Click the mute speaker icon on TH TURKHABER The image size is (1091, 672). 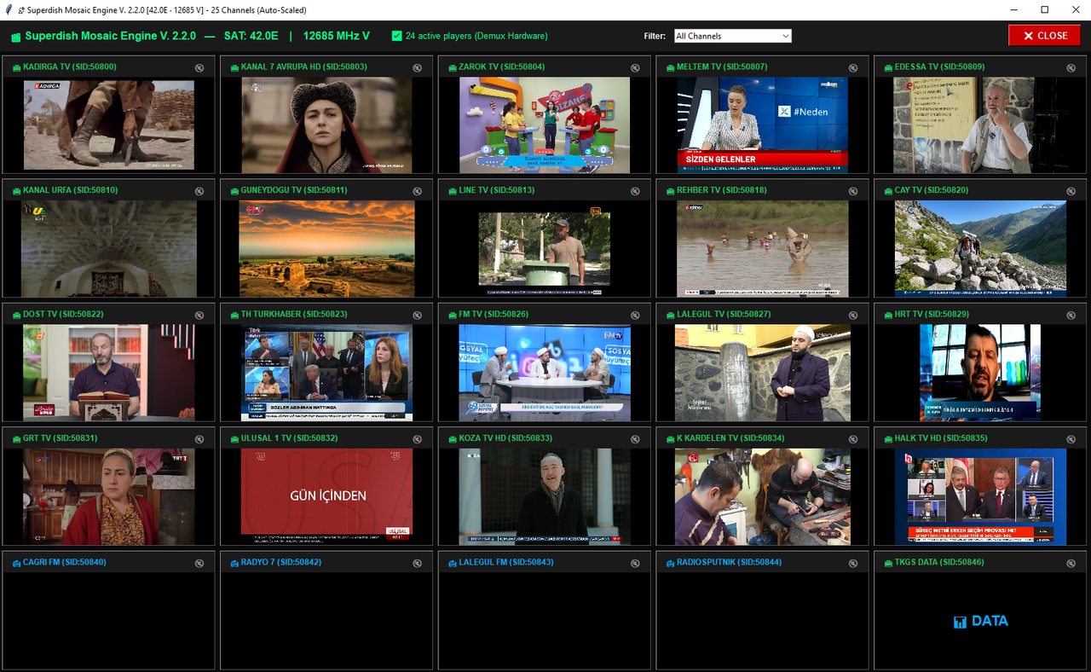pyautogui.click(x=418, y=315)
